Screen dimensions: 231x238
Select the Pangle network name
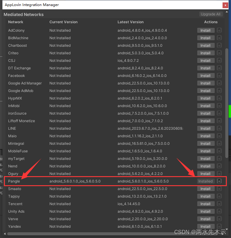tap(14, 181)
